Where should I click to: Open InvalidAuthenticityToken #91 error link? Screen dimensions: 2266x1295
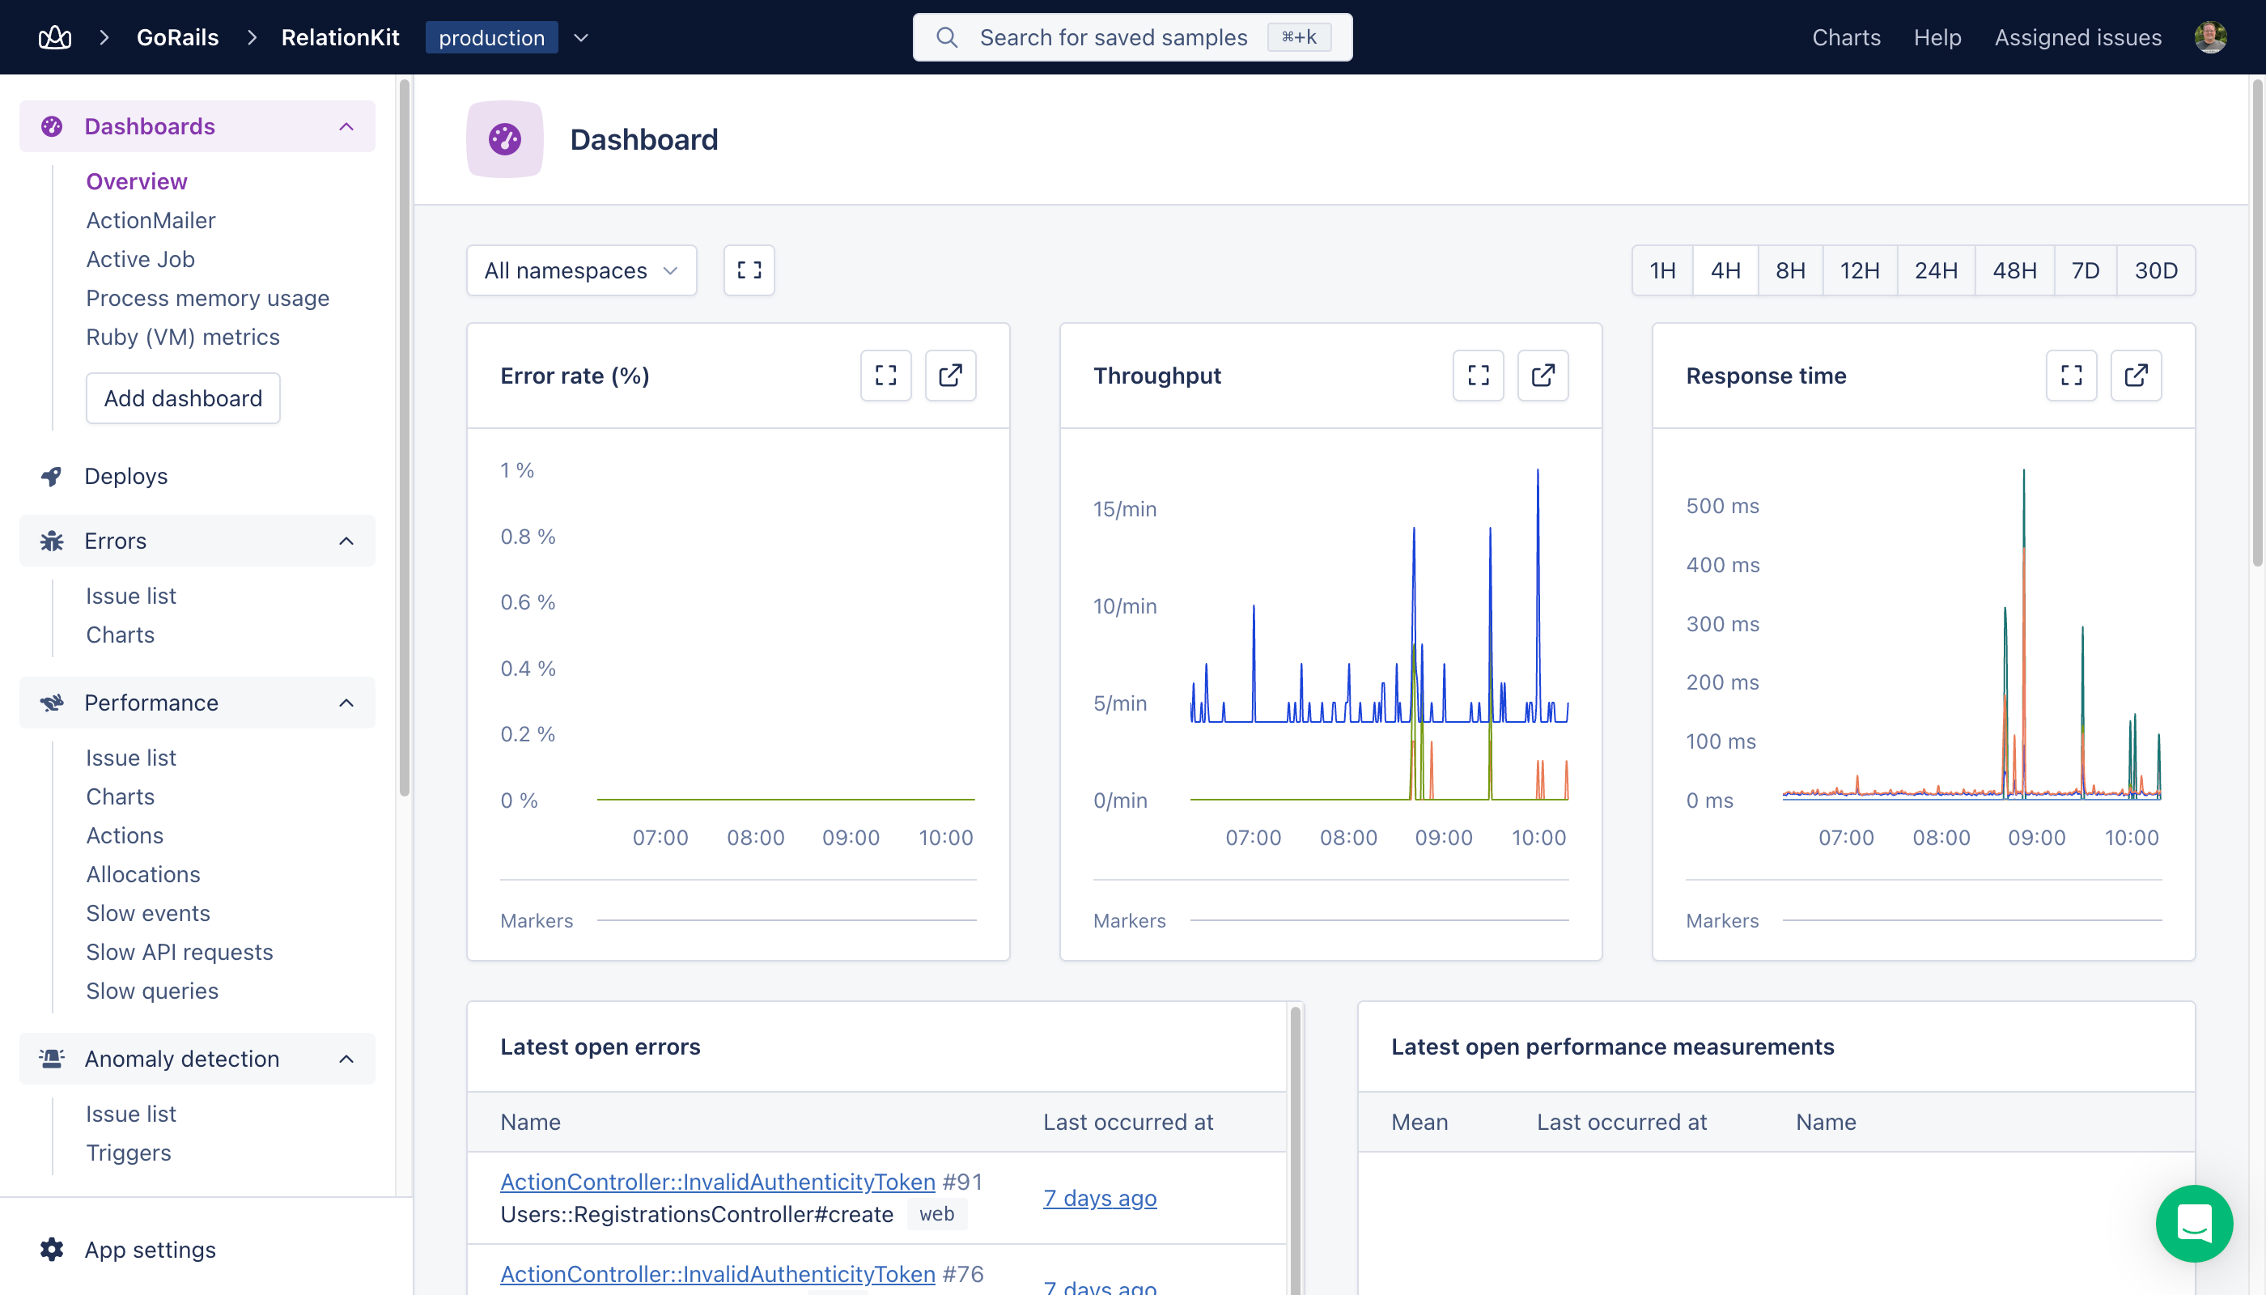coord(717,1181)
